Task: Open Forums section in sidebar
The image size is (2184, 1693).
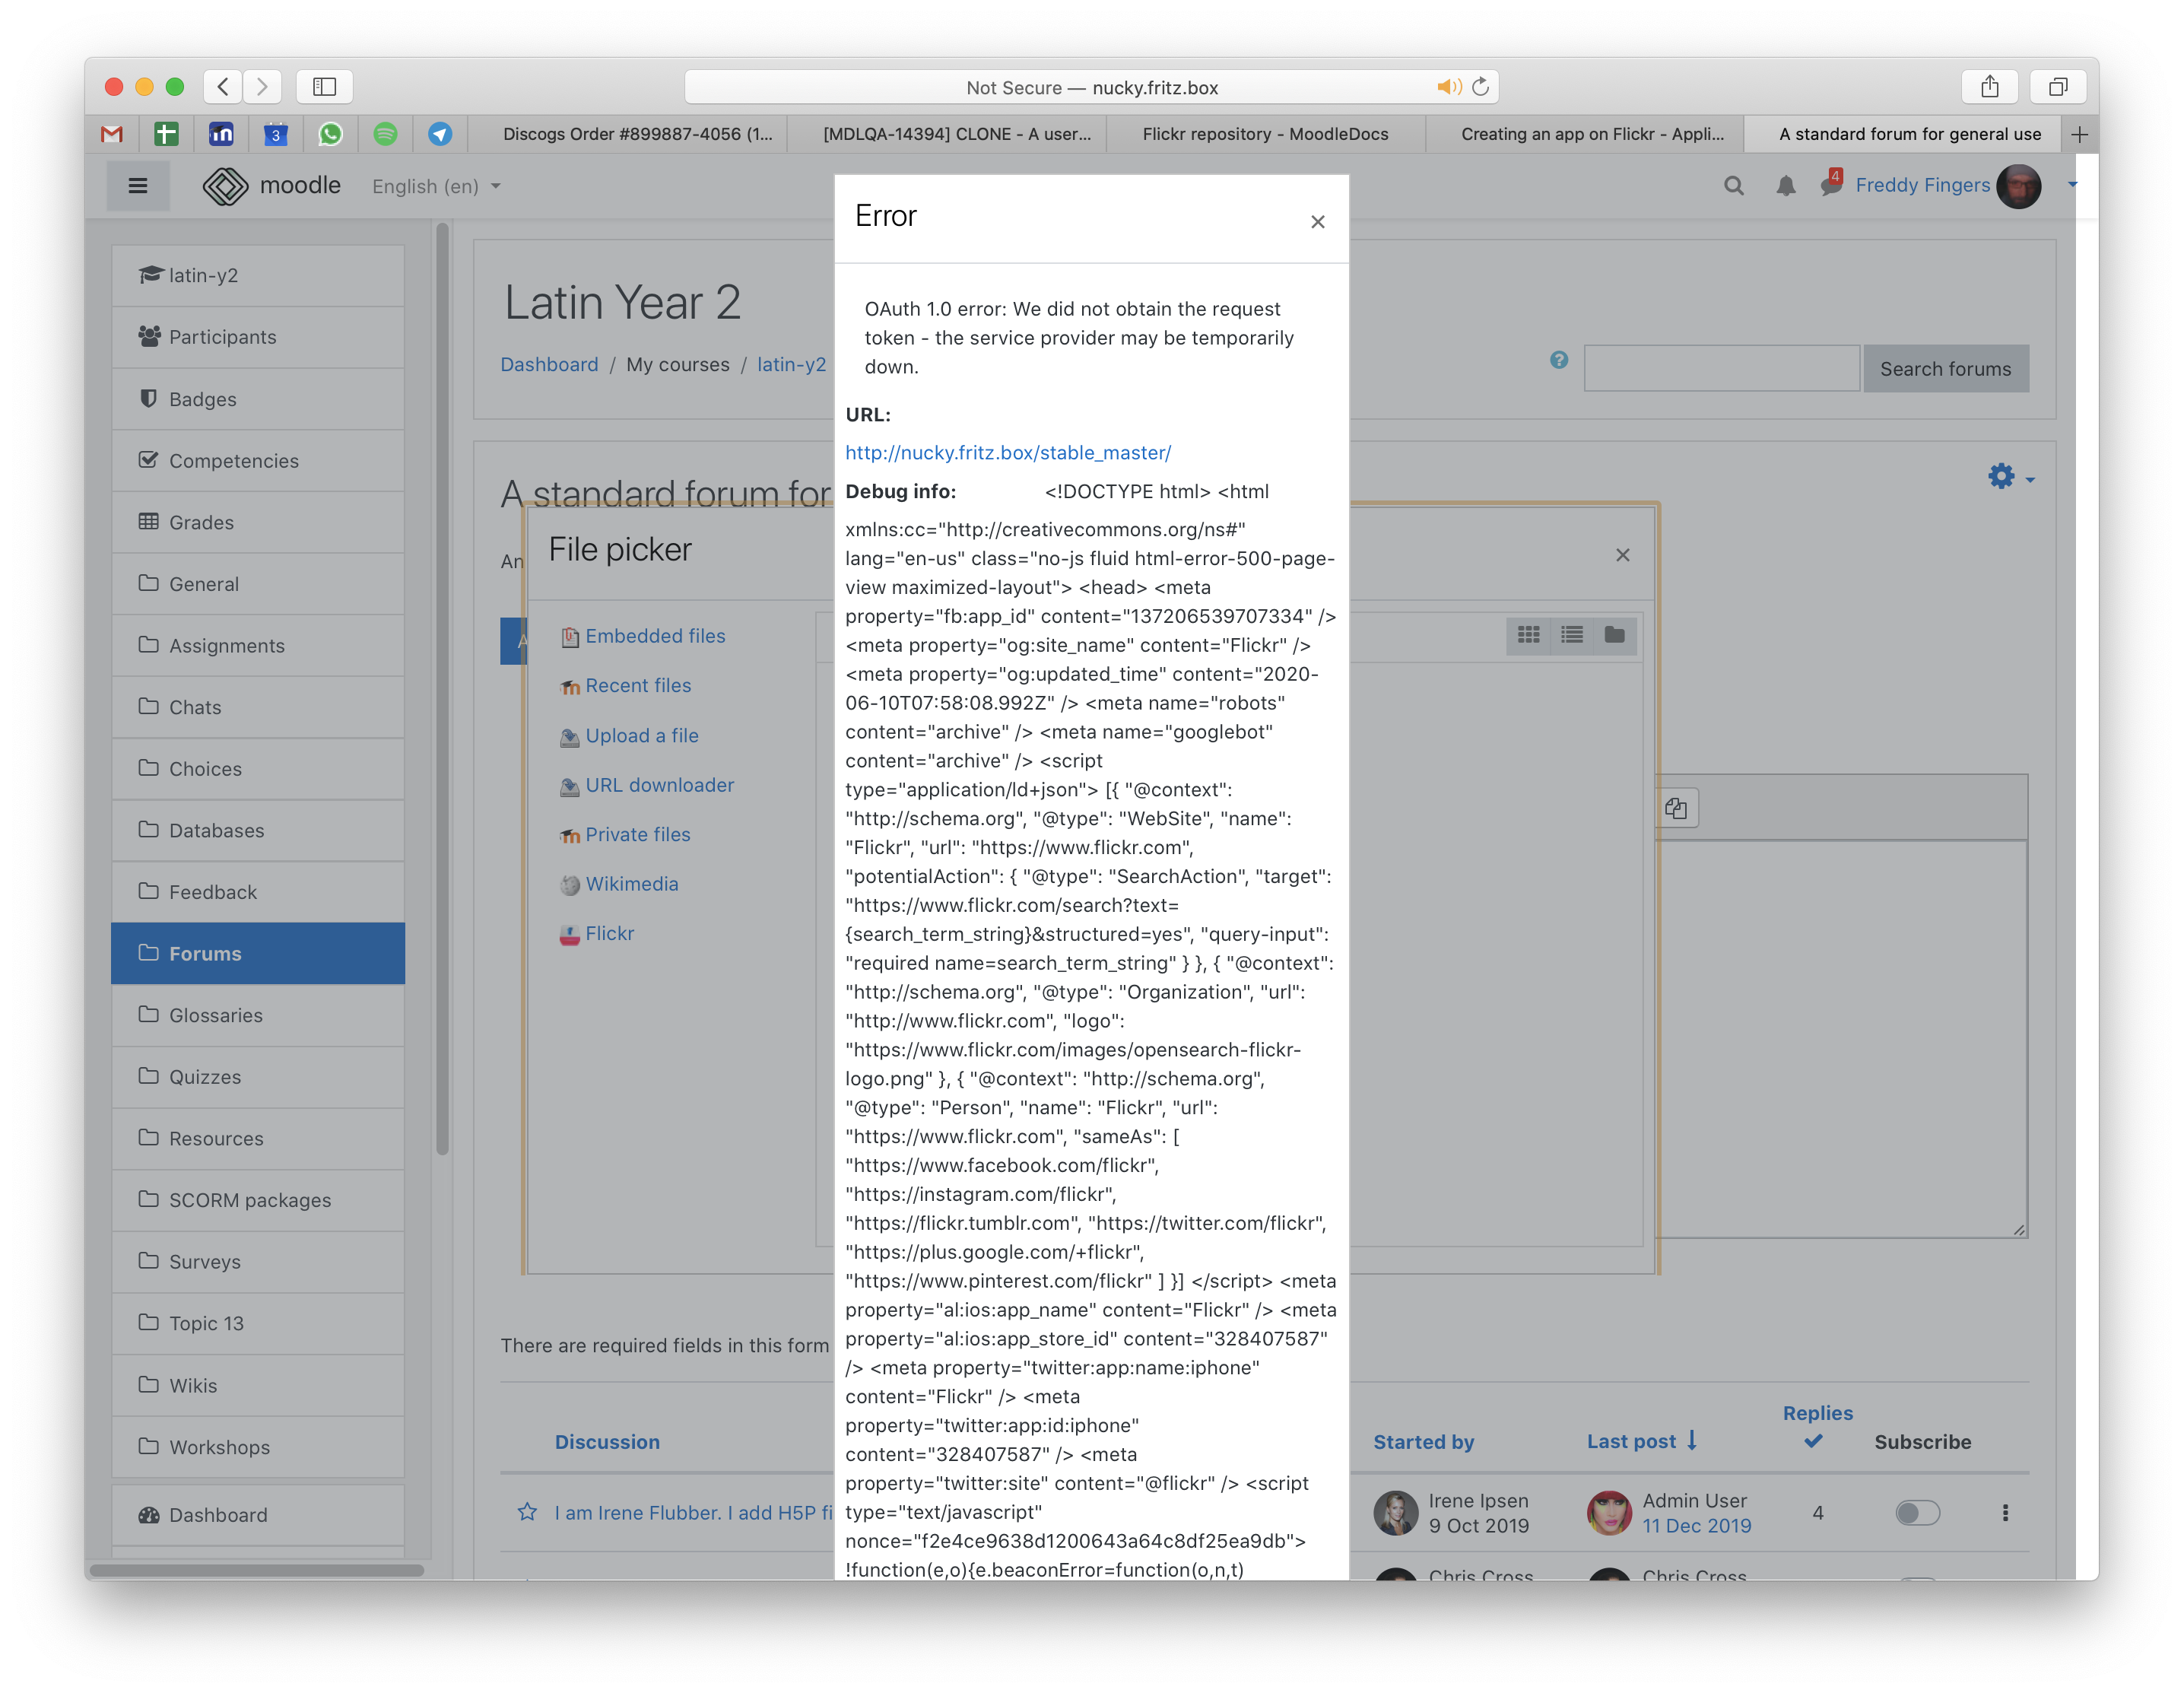Action: (x=258, y=953)
